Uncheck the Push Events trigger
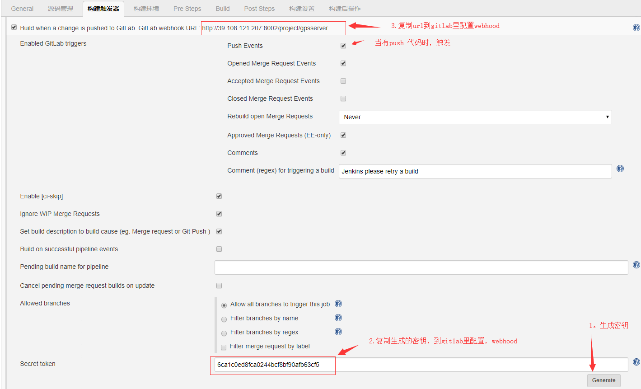The width and height of the screenshot is (641, 389). click(x=343, y=46)
